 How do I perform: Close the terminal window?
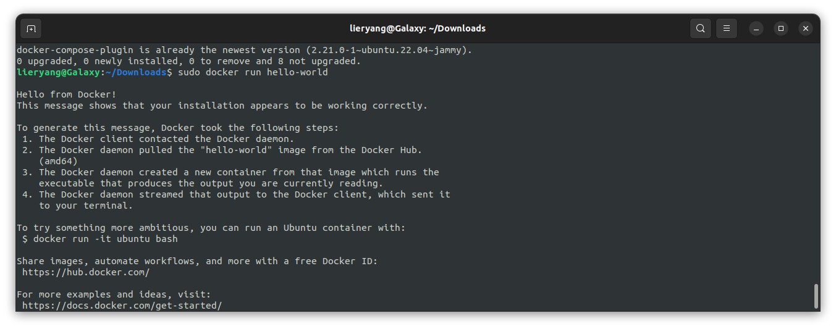pos(806,28)
